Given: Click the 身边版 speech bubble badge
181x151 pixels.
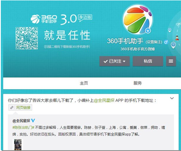Looking at the screenshot, I should pos(85,18).
